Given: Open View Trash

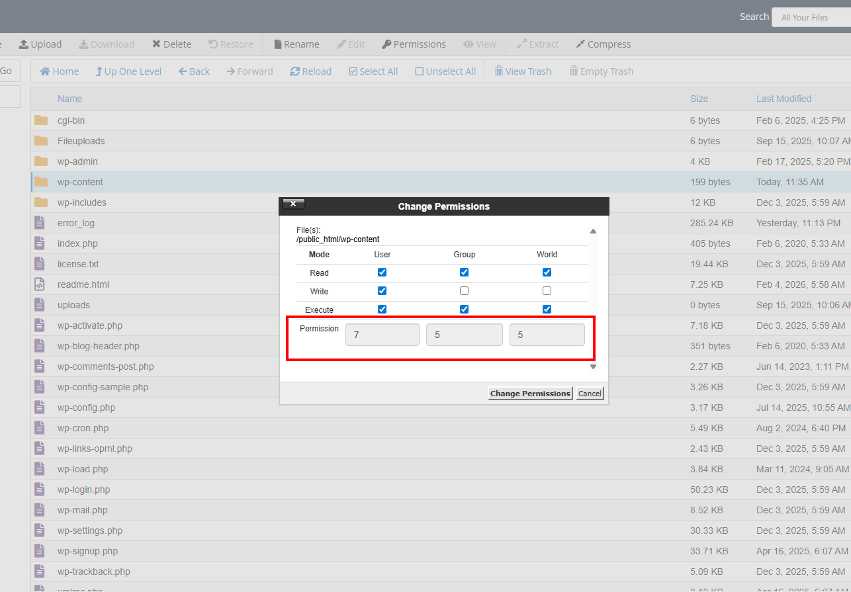Looking at the screenshot, I should click(x=523, y=71).
